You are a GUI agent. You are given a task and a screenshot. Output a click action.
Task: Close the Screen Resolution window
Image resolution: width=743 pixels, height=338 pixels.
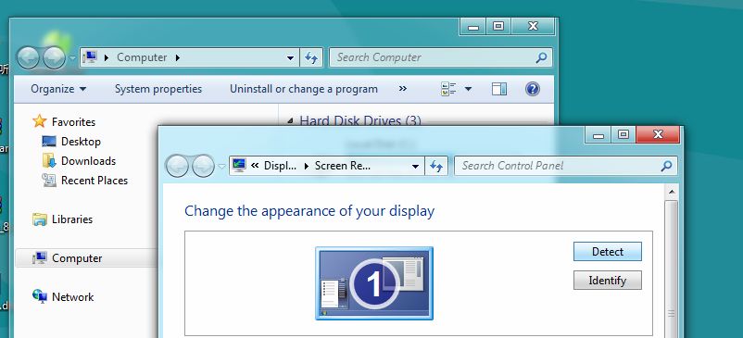pyautogui.click(x=658, y=134)
